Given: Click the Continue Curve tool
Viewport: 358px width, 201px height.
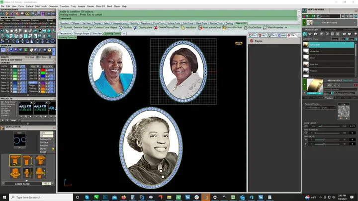Looking at the screenshot, I should click(x=101, y=28).
